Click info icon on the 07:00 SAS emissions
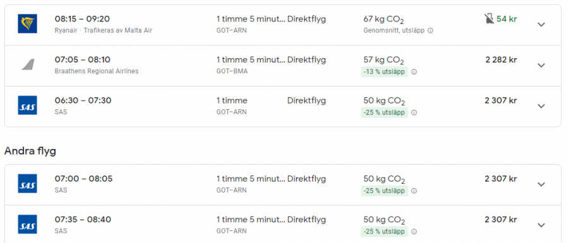This screenshot has height=243, width=568. click(414, 191)
